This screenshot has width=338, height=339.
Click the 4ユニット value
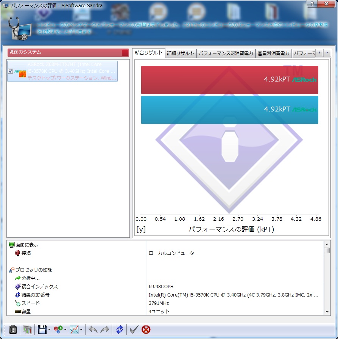(159, 312)
